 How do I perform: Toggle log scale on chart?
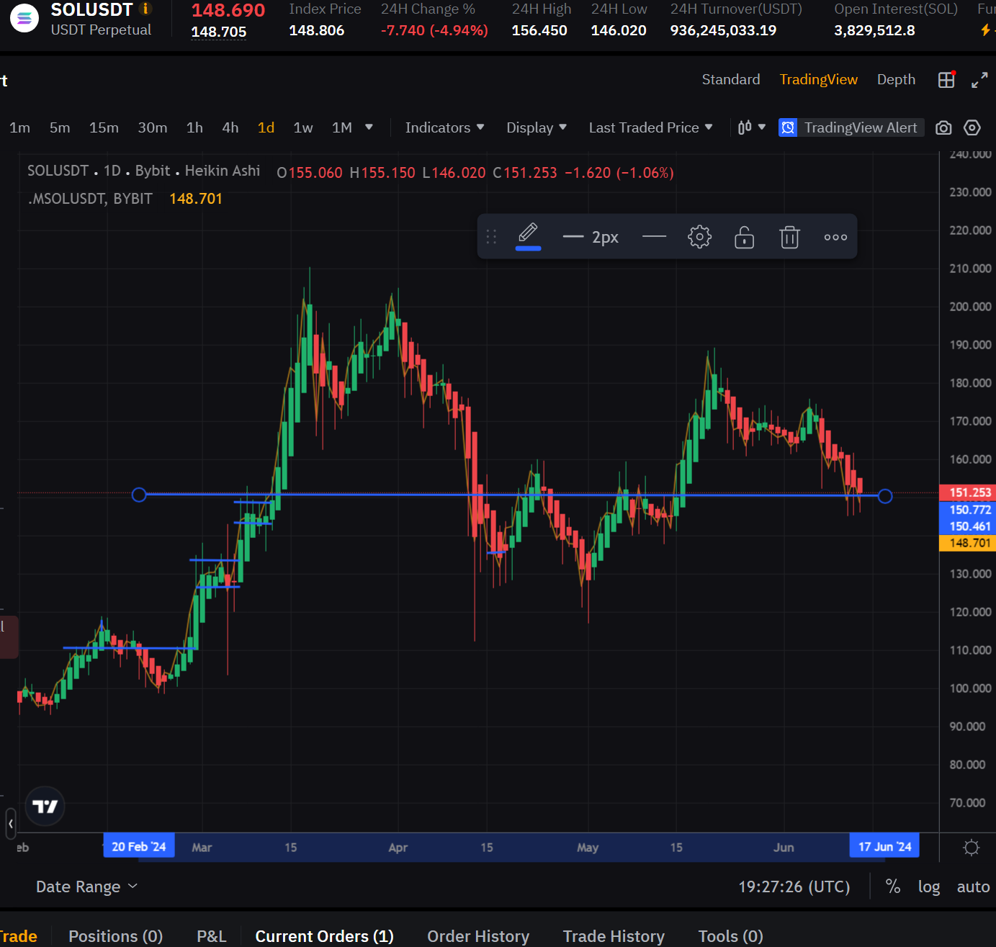(928, 887)
